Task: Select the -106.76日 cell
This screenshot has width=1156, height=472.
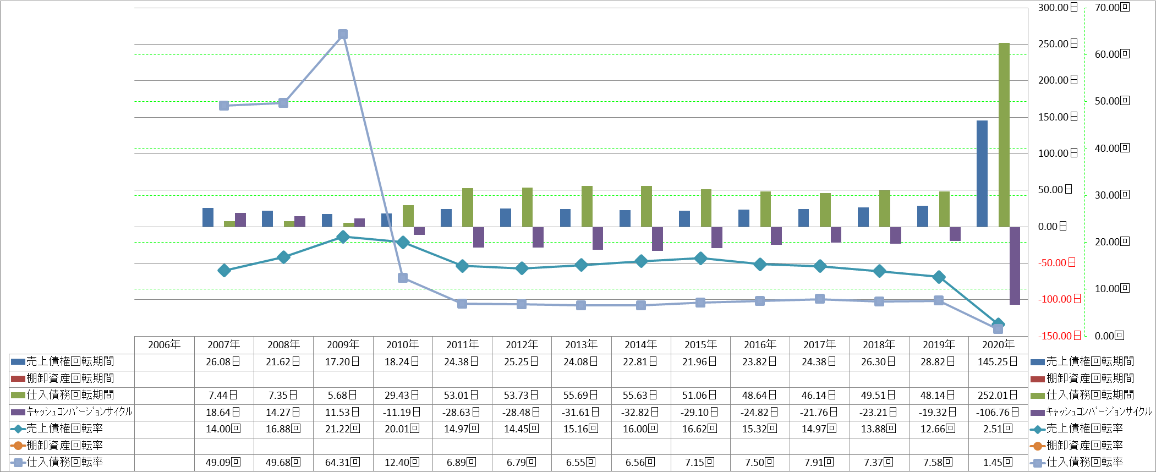Action: [998, 412]
